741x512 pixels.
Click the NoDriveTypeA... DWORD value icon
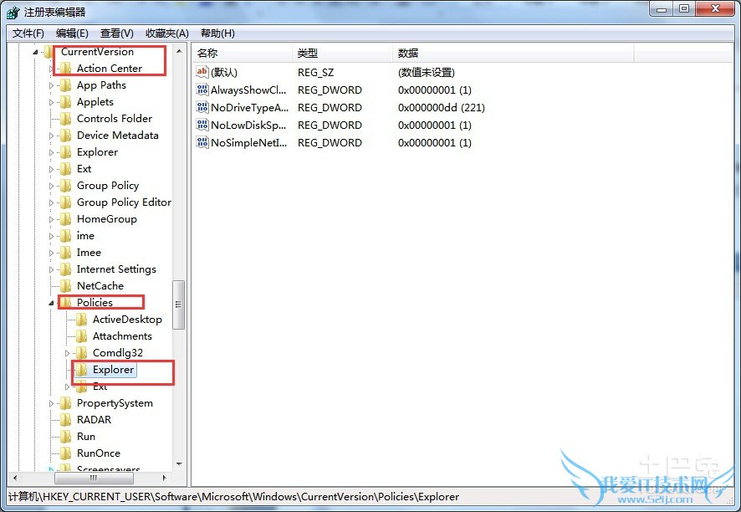[202, 107]
